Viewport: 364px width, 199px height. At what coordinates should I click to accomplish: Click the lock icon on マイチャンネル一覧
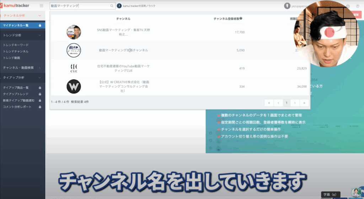(40, 25)
